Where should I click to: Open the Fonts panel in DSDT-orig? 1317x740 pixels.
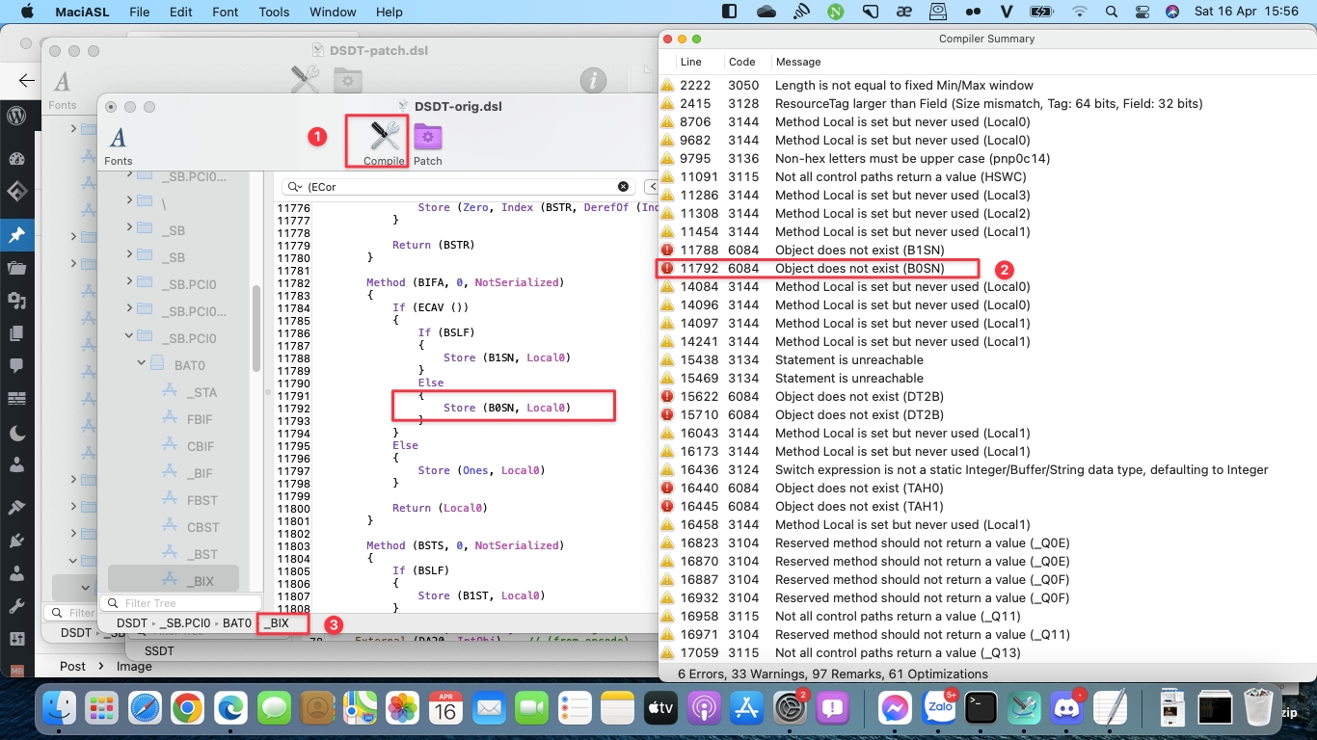coord(119,140)
